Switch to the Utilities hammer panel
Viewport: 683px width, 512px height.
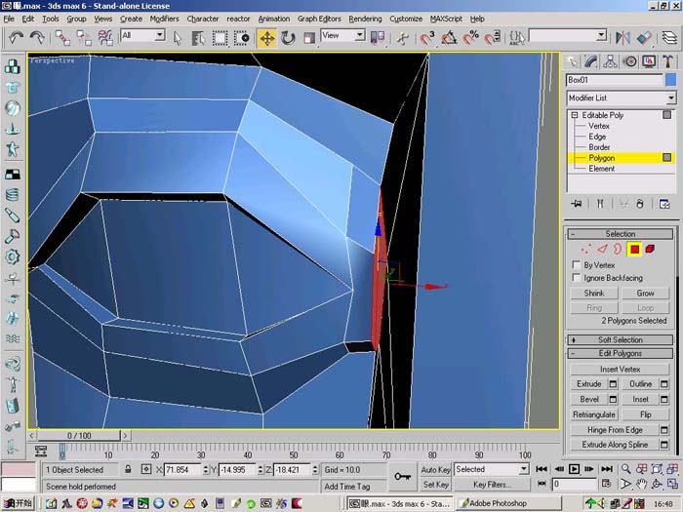(667, 61)
